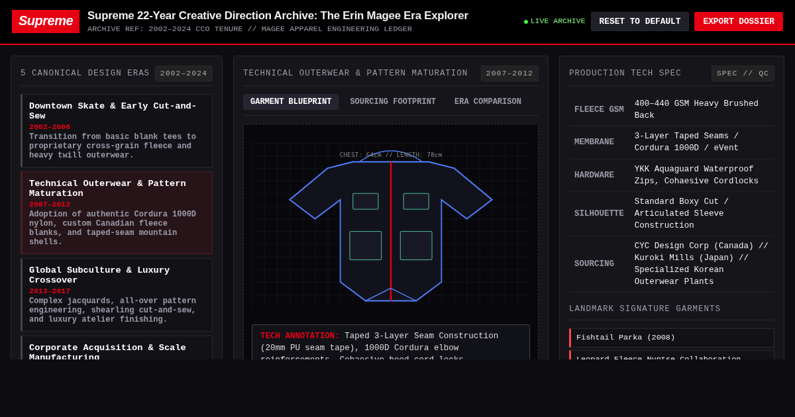
Task: Click the Archive Ref subtitle line
Action: tap(250, 29)
